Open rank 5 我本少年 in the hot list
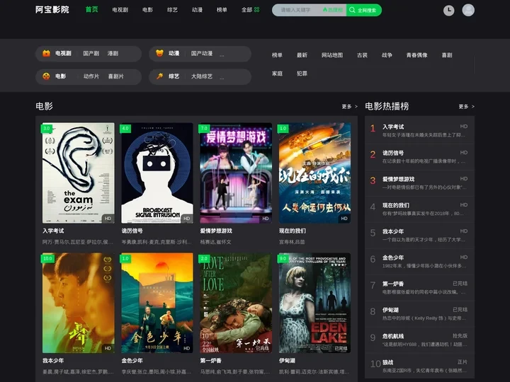This screenshot has height=382, width=510. [x=419, y=236]
